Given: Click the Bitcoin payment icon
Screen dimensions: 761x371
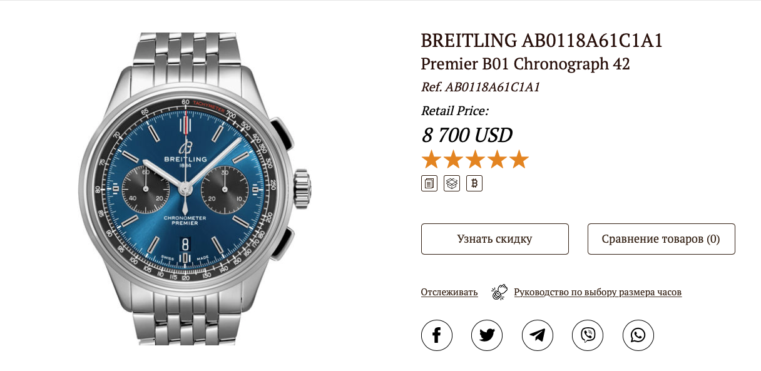Looking at the screenshot, I should (474, 183).
